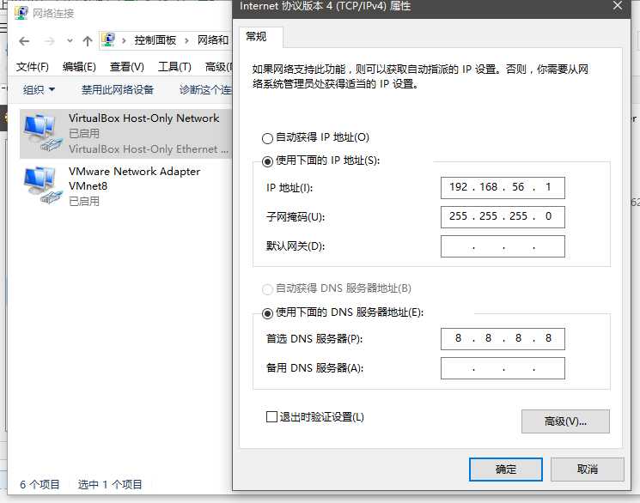Screen dimensions: 640x503
Task: Close the TCP/IPv4 properties dialog
Action: point(618,6)
